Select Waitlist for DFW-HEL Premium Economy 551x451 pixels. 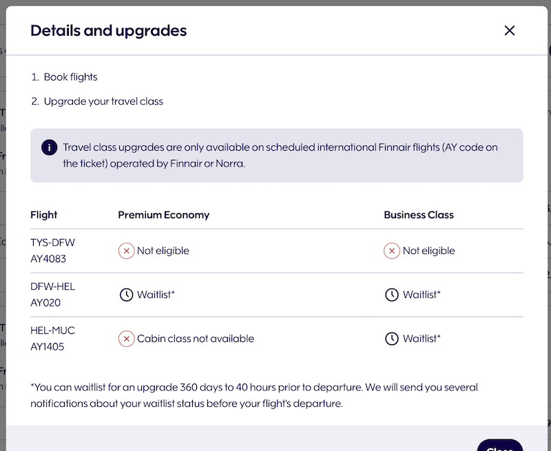(x=156, y=295)
